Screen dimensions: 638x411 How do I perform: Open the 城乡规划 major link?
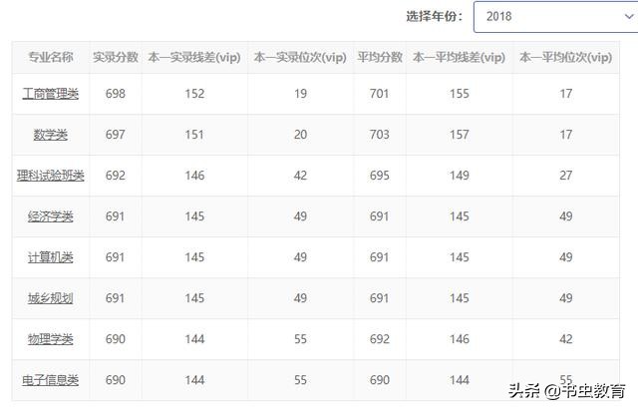tap(51, 298)
